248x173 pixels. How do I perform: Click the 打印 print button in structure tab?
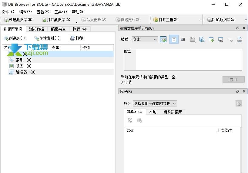(76, 38)
